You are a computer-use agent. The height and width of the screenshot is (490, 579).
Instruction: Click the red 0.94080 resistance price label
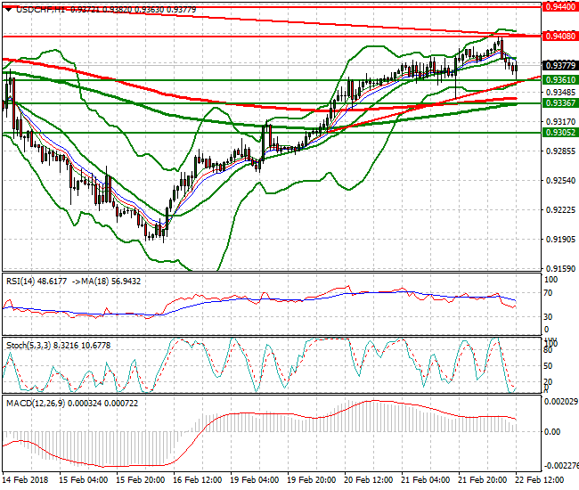coord(560,37)
